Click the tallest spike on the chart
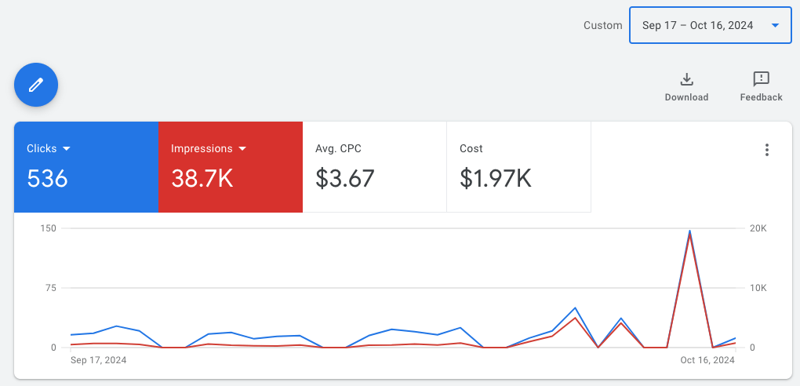This screenshot has height=386, width=800. coord(689,231)
